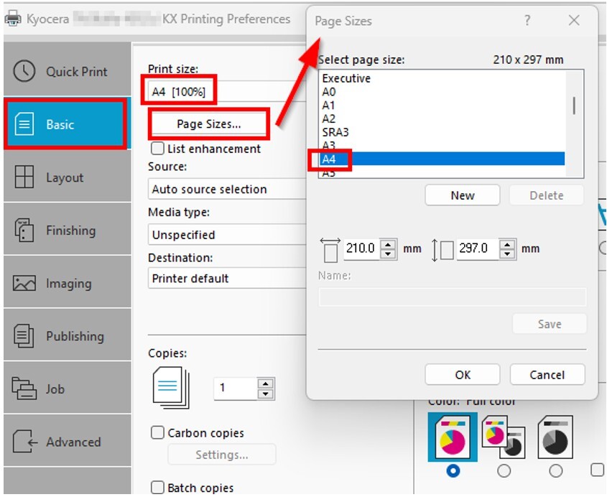
Task: Switch to the Layout tab
Action: click(x=68, y=177)
